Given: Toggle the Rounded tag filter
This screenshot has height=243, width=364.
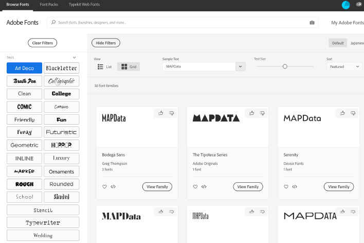Looking at the screenshot, I should click(62, 184).
